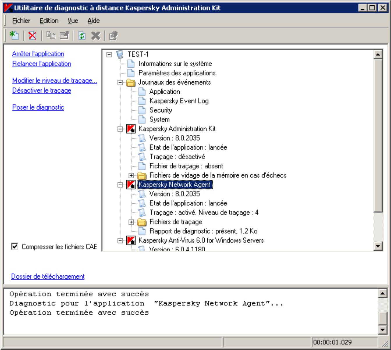Click the tree panel scroll down arrow
The width and height of the screenshot is (391, 350).
pyautogui.click(x=378, y=246)
